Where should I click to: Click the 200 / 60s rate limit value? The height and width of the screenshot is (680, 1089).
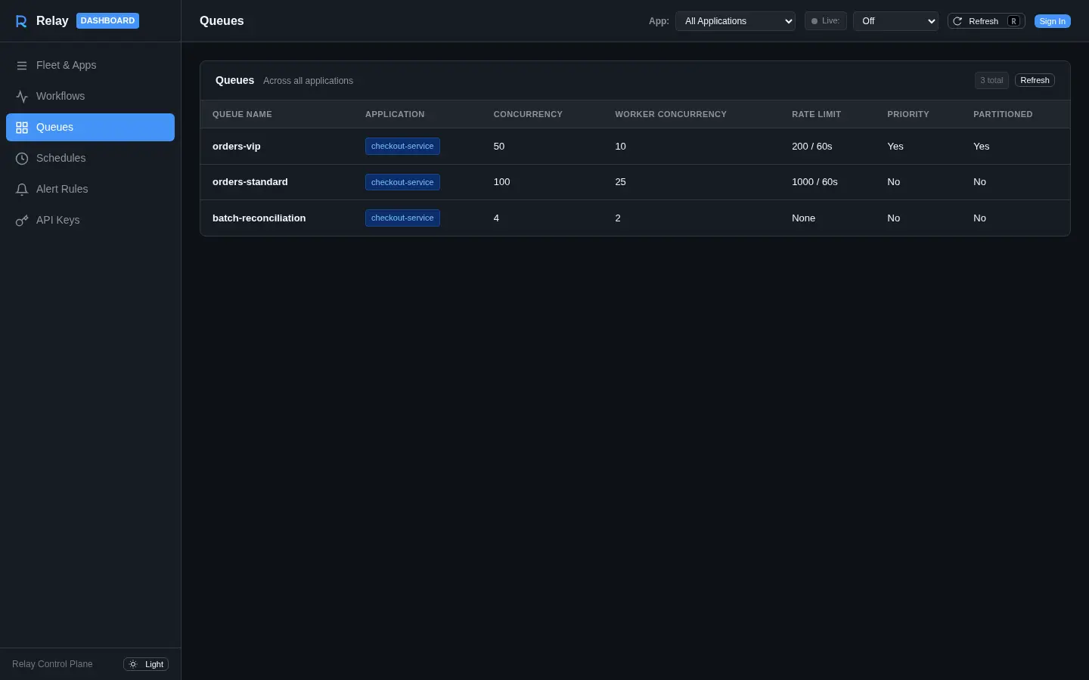coord(812,146)
